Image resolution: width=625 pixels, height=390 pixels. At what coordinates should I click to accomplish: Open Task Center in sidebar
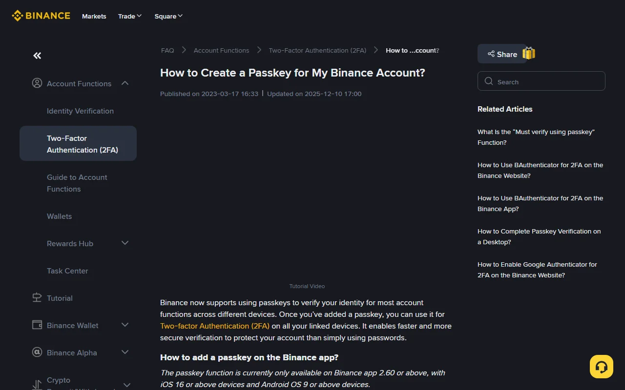click(67, 271)
